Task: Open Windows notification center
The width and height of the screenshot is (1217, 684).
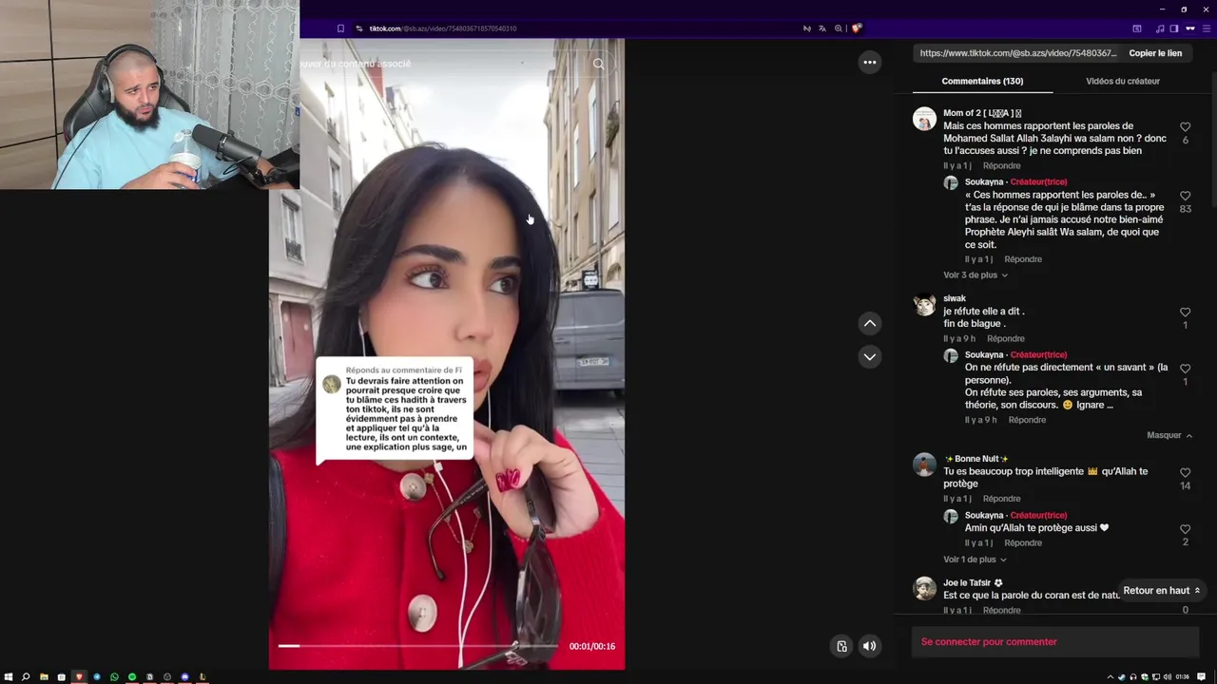Action: click(x=1201, y=677)
